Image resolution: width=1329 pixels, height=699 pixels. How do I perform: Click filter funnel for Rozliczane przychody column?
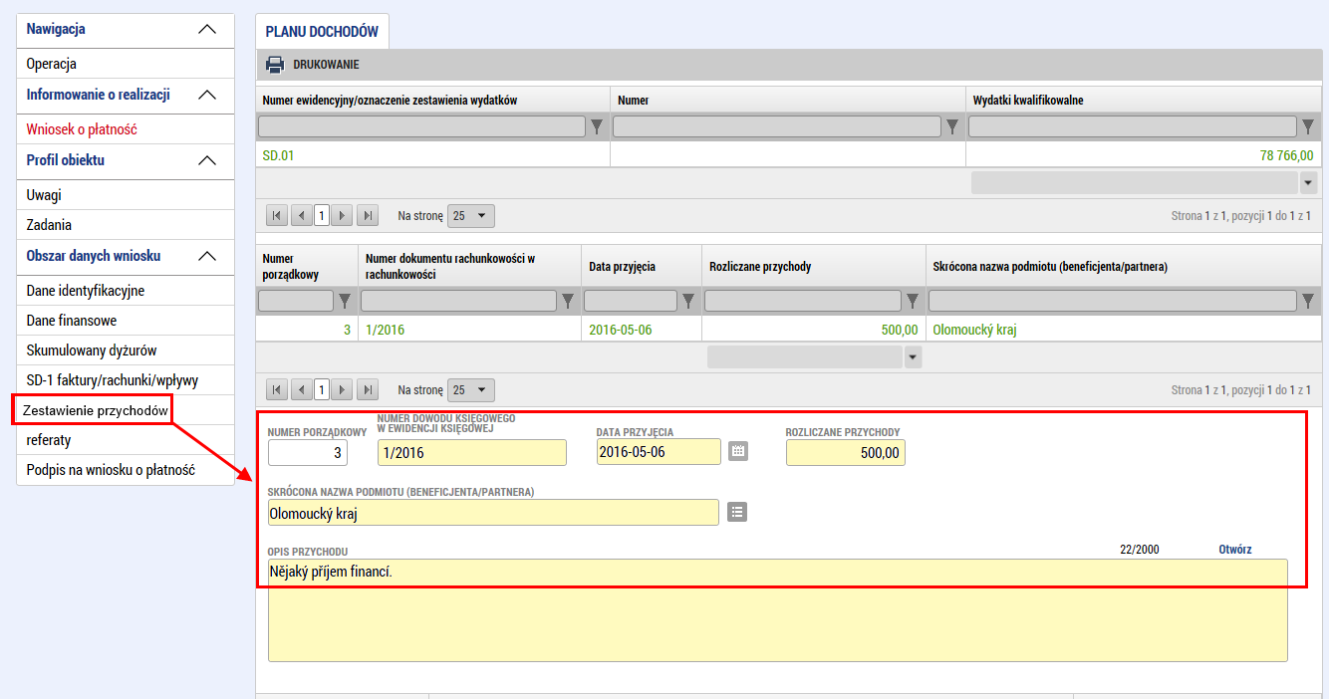coord(913,301)
